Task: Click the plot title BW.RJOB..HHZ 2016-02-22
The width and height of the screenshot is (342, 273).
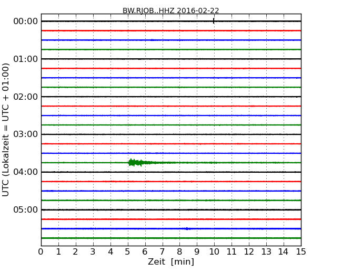Action: [x=171, y=10]
